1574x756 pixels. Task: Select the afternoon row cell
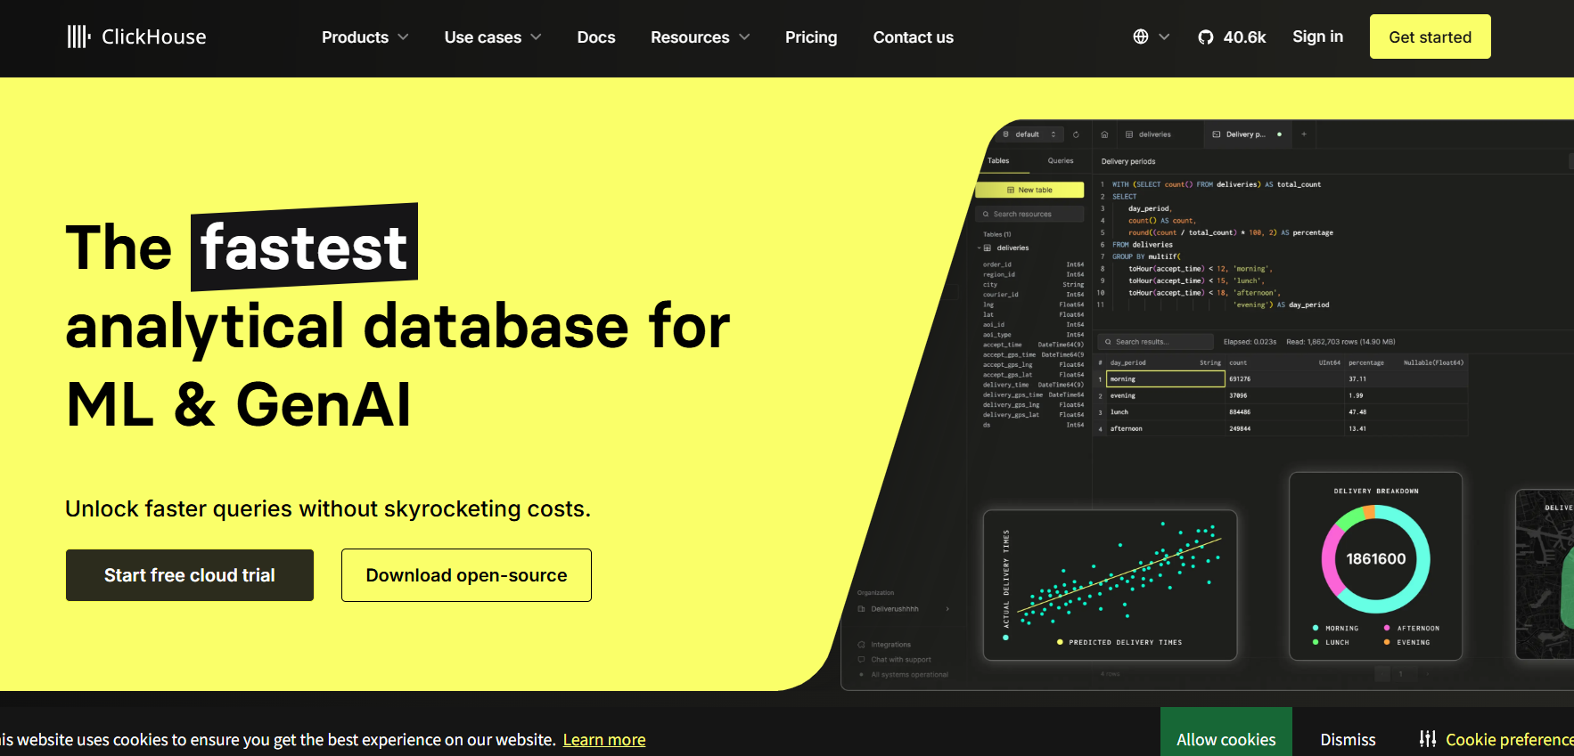(x=1166, y=428)
